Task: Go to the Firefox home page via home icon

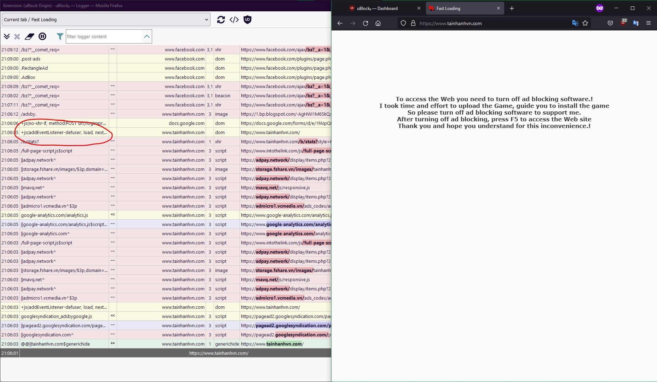Action: point(378,23)
